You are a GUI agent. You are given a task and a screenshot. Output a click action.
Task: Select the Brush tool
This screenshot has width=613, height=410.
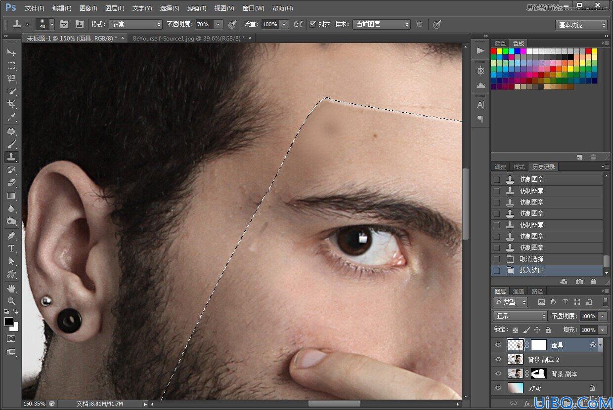(x=11, y=145)
